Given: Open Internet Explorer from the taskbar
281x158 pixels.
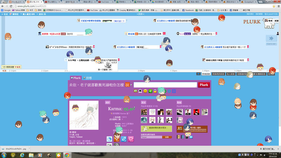Looking at the screenshot, I should (22, 155).
